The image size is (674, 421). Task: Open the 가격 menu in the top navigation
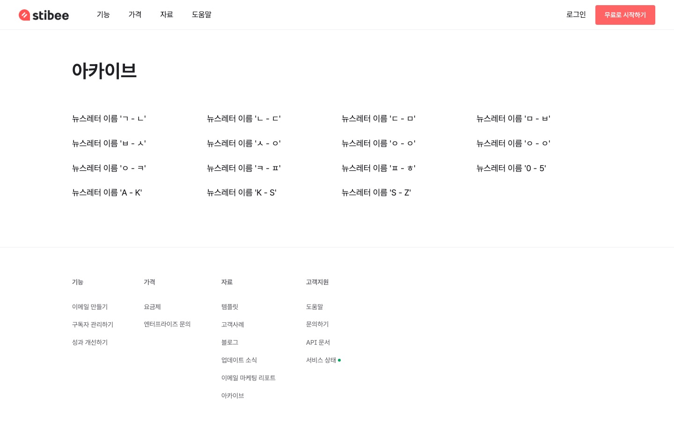tap(135, 15)
